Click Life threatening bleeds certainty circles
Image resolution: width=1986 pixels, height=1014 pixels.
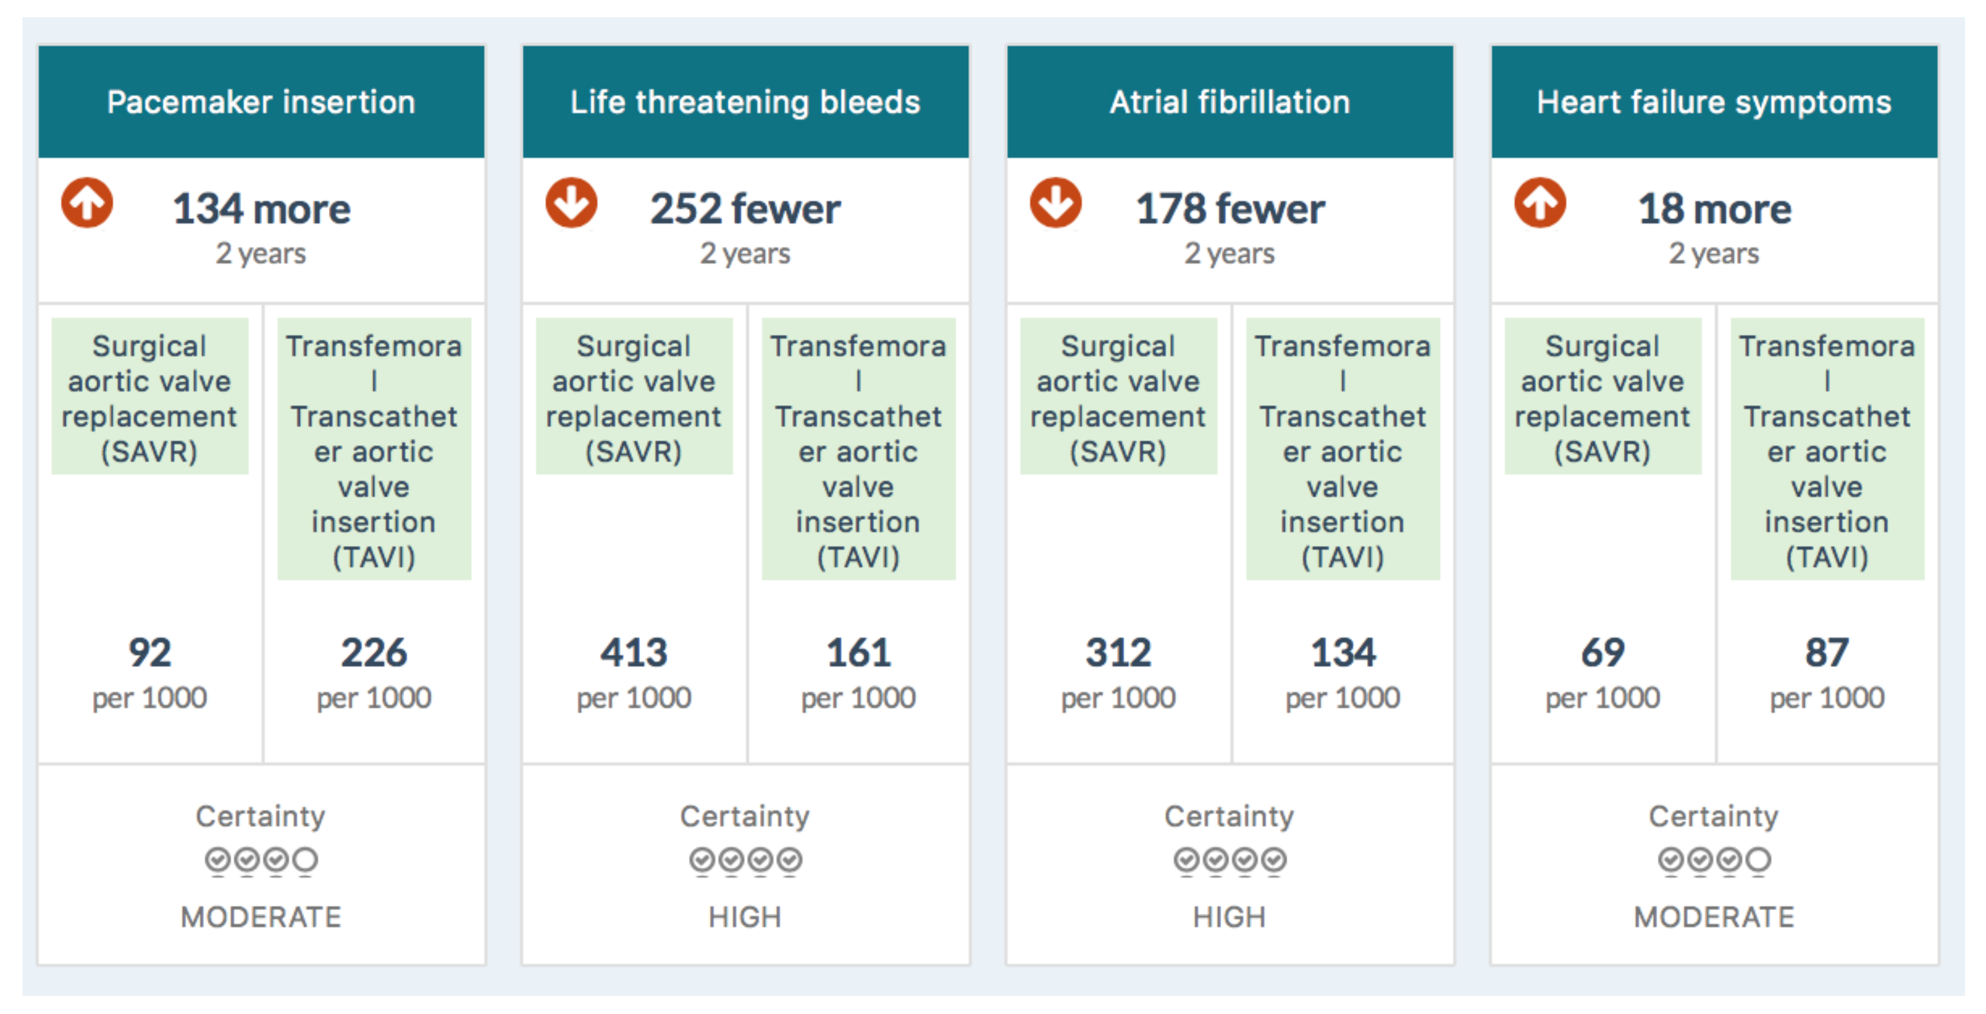(x=744, y=859)
